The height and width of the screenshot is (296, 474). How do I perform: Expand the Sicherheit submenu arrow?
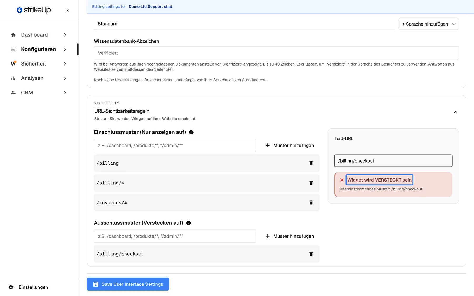point(65,64)
